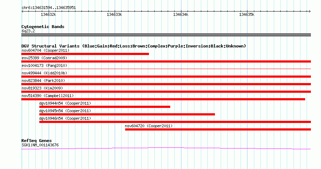Select the magenta SGK1 gene line
The image size is (321, 169).
(166, 149)
